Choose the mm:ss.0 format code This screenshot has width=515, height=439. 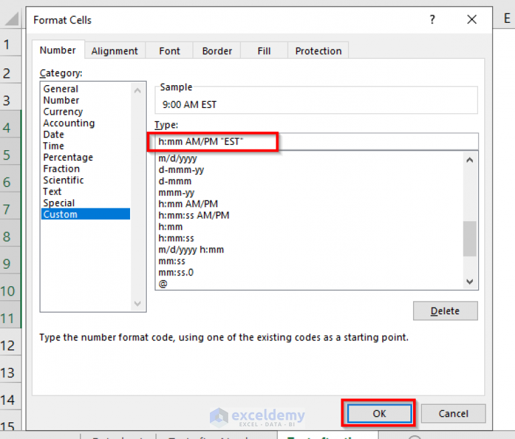(x=310, y=272)
